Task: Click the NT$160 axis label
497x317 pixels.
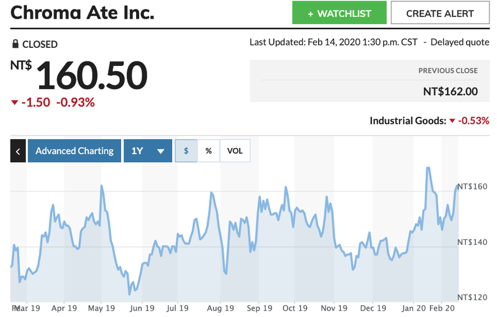Action: [x=472, y=186]
